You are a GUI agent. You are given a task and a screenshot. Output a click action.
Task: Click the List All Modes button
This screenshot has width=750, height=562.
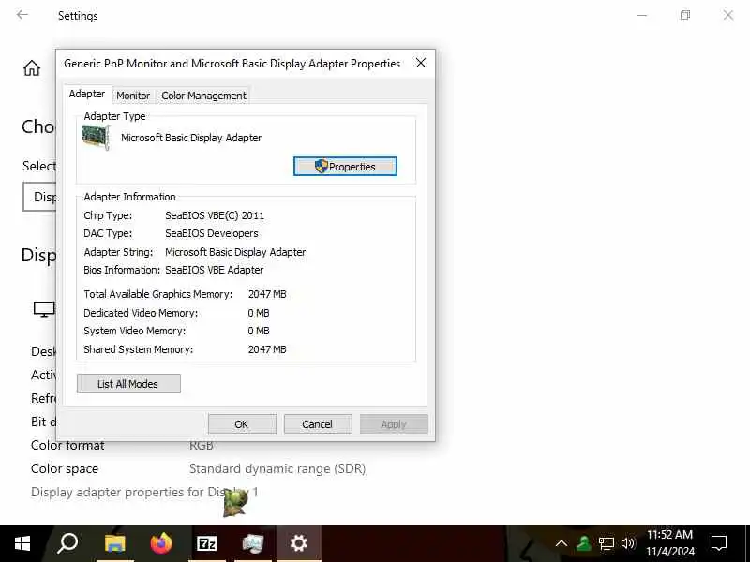(128, 384)
